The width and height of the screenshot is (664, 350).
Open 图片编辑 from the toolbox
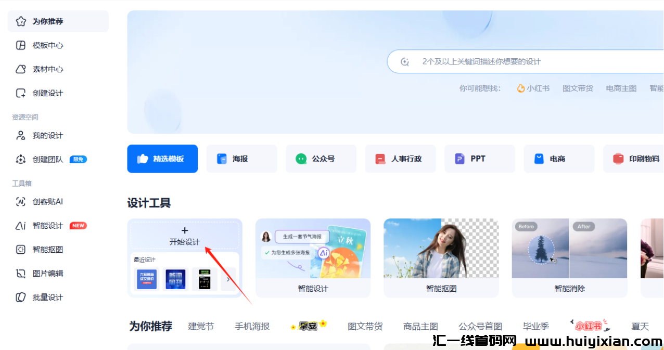click(58, 273)
